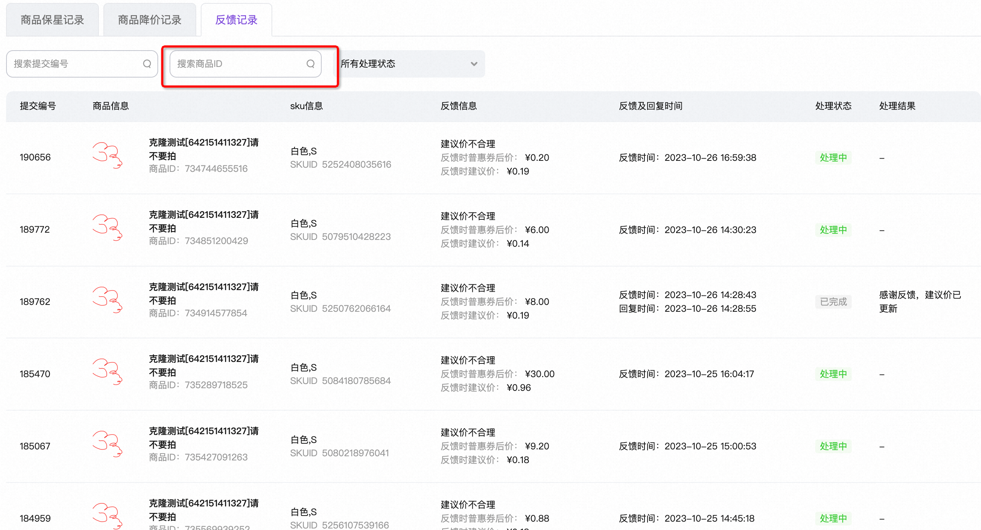Image resolution: width=981 pixels, height=530 pixels.
Task: Click the 处理中 status of row 189772
Action: coord(833,230)
